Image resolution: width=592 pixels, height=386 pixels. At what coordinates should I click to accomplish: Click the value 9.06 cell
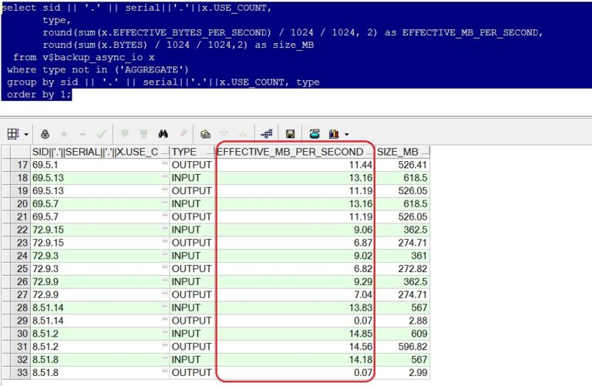(x=295, y=230)
